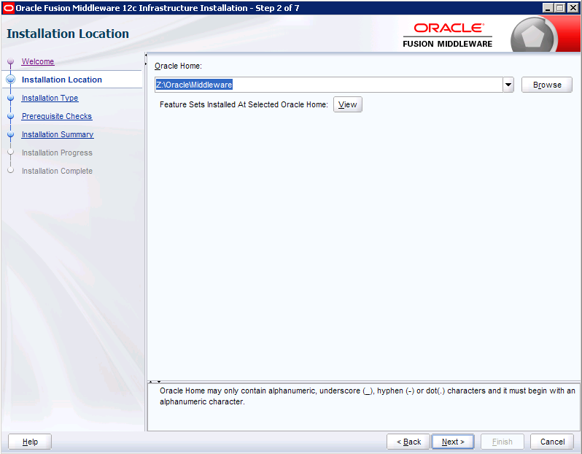This screenshot has width=582, height=454.
Task: Cancel the installation
Action: 552,442
